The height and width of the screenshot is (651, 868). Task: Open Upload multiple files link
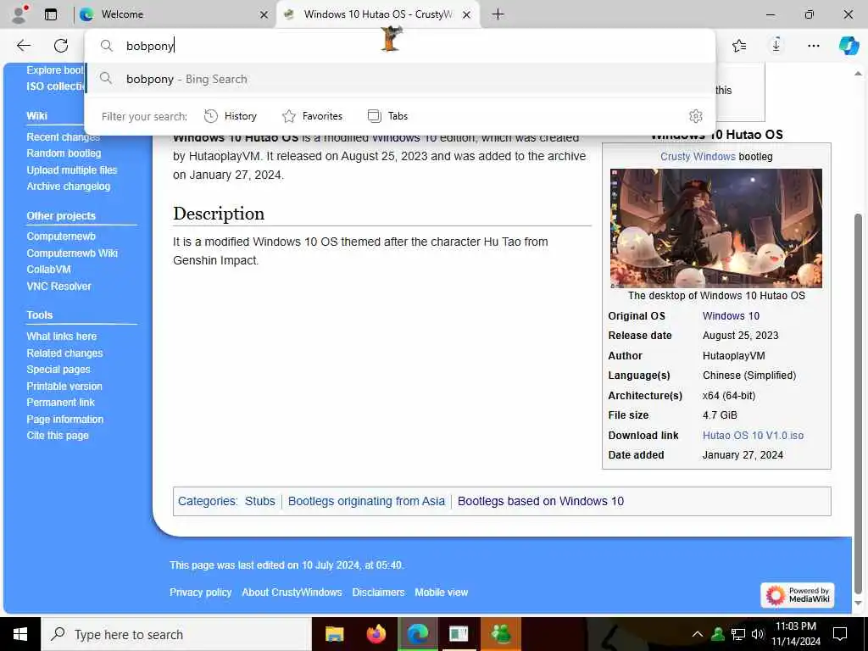72,170
